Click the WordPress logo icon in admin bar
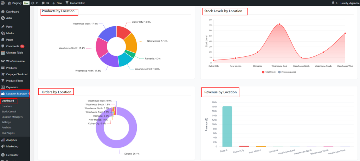Viewport: 360px width, 161px height. click(3, 3)
